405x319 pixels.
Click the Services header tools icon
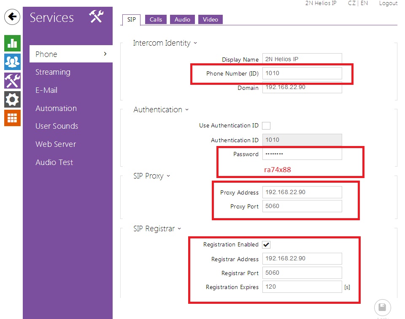(x=96, y=17)
